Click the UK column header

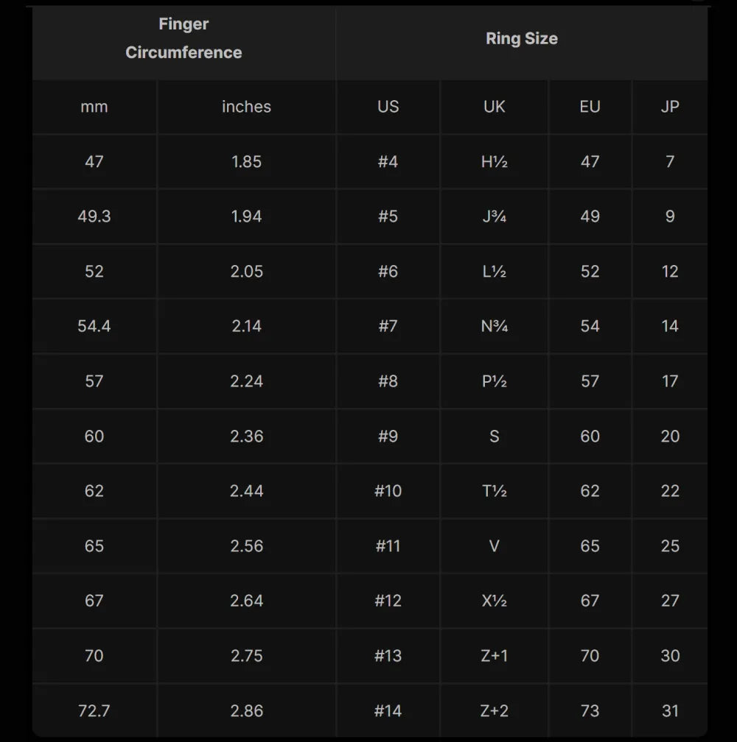[x=494, y=107]
